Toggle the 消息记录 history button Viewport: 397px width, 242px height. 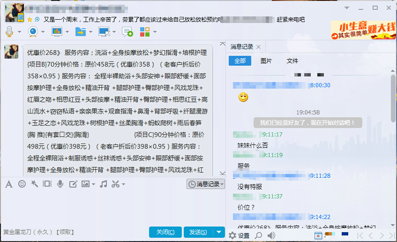(x=206, y=184)
